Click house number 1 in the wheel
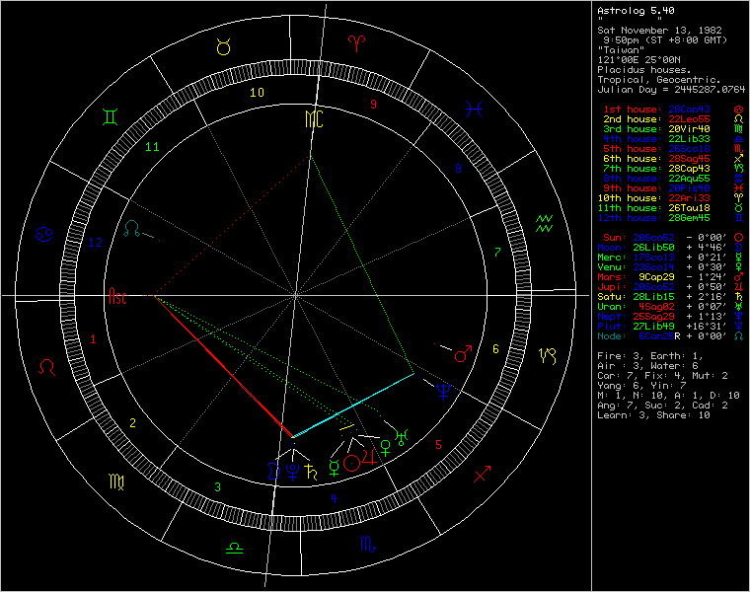The height and width of the screenshot is (592, 750). pos(93,339)
